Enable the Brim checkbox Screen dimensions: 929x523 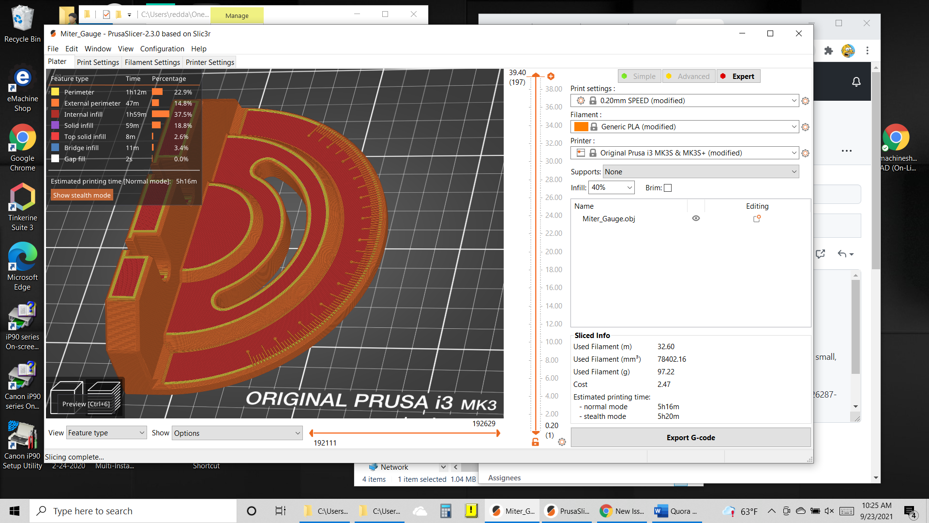coord(668,187)
